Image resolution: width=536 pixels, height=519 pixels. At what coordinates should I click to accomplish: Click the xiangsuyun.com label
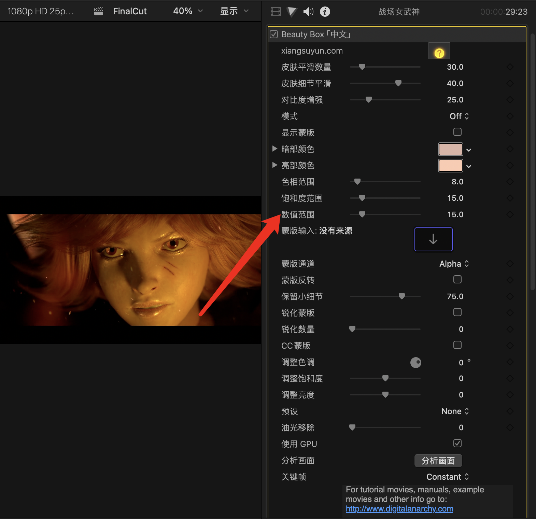(x=312, y=51)
